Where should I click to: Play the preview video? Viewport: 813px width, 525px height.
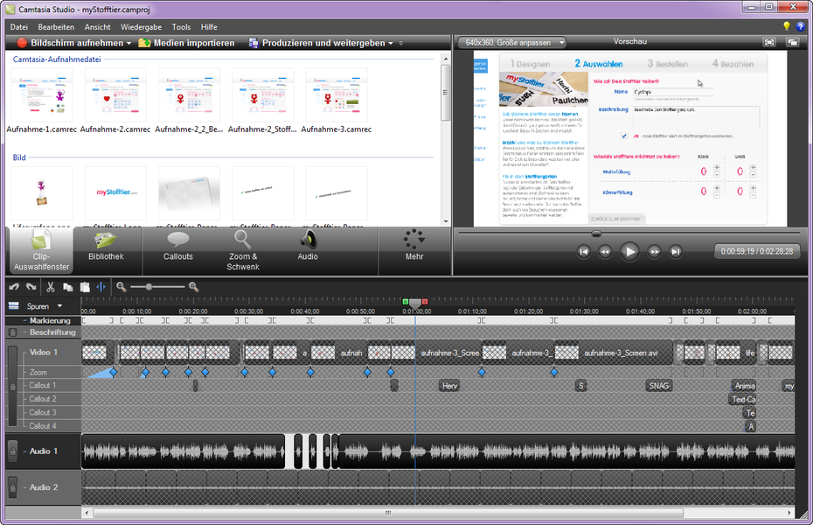pos(629,252)
